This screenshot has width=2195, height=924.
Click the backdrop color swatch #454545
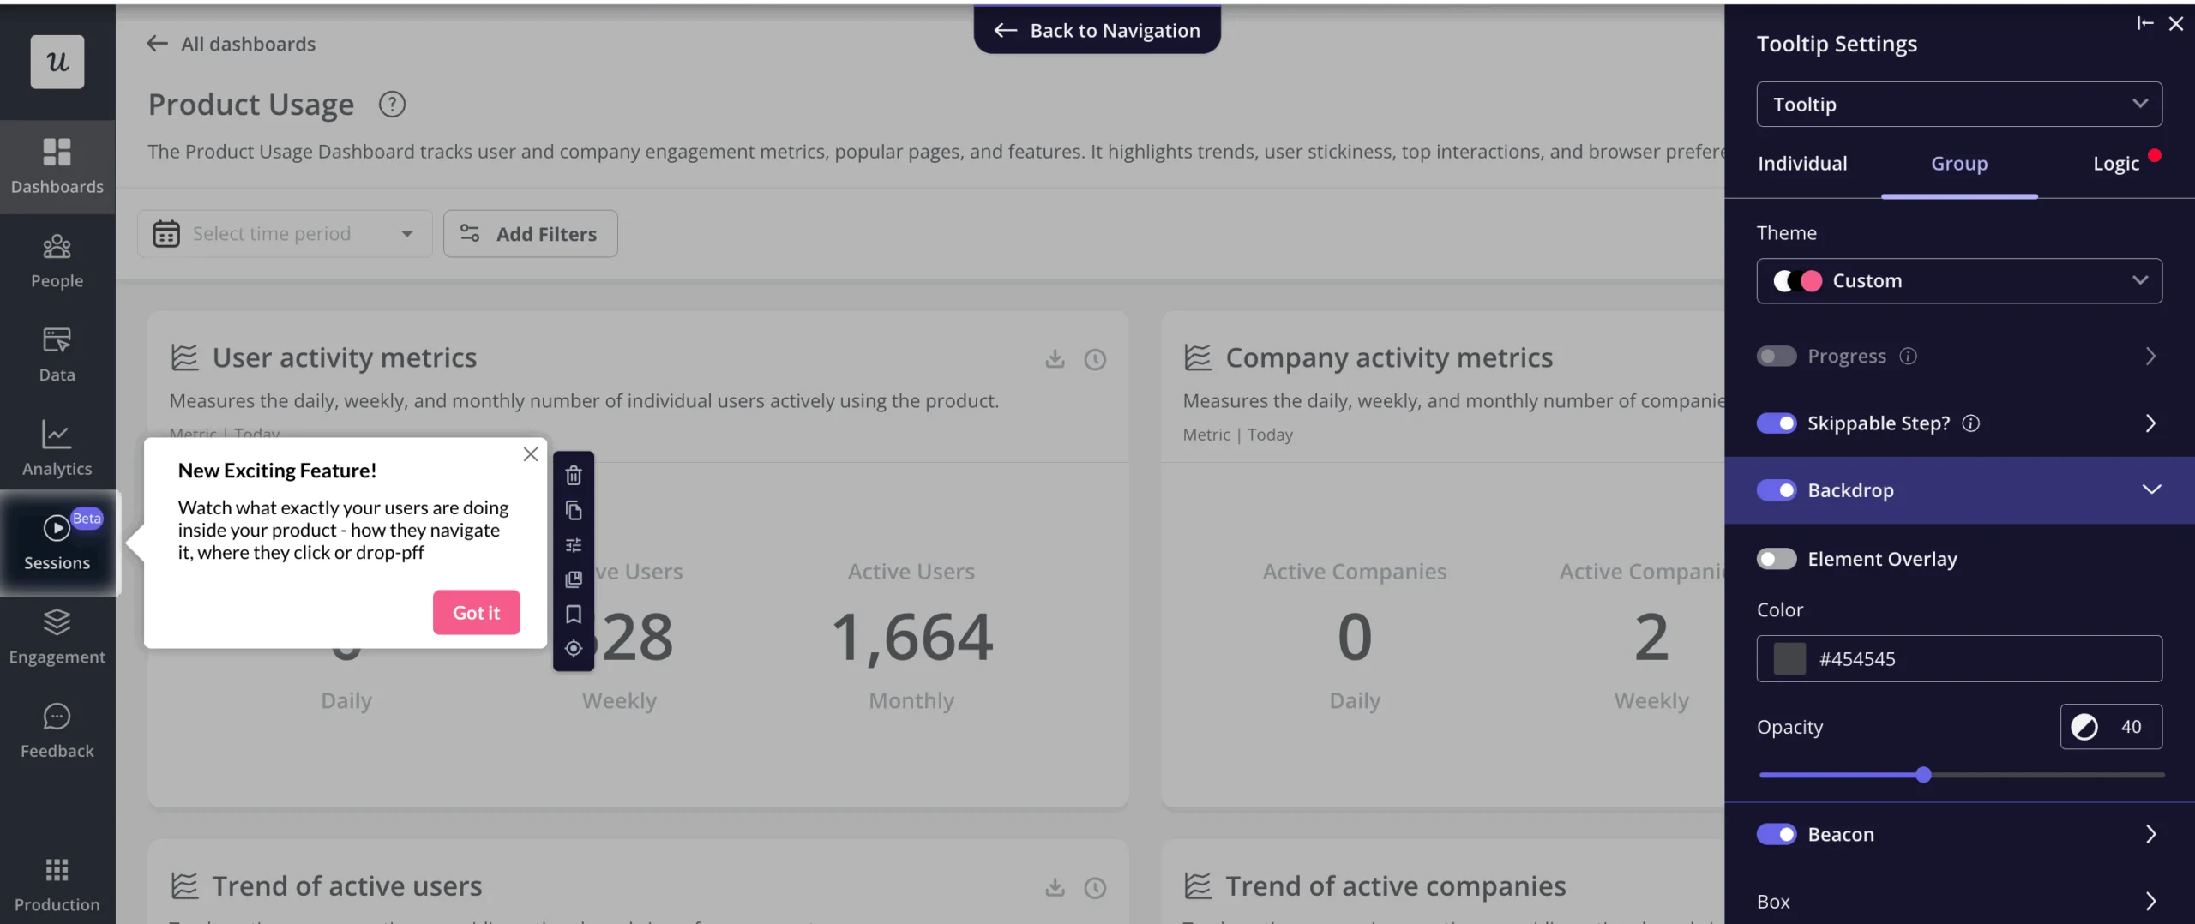[x=1789, y=659]
